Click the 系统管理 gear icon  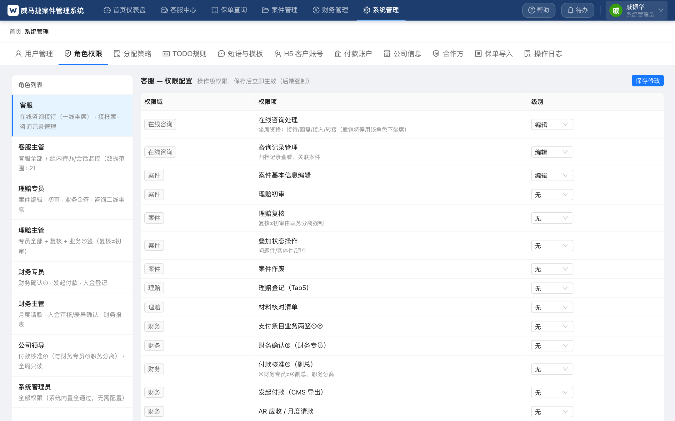[367, 10]
